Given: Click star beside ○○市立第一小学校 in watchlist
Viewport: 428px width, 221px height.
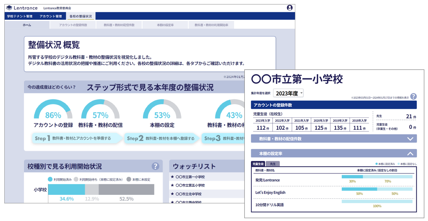Looking at the screenshot, I should coord(172,177).
